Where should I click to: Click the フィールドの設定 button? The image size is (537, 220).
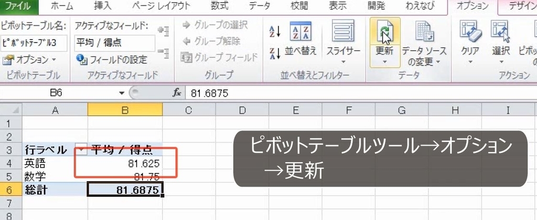tap(112, 60)
